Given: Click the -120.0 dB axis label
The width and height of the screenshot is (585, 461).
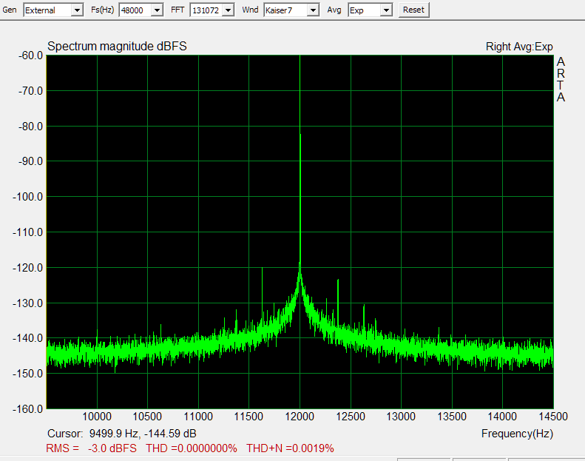Looking at the screenshot, I should click(27, 267).
